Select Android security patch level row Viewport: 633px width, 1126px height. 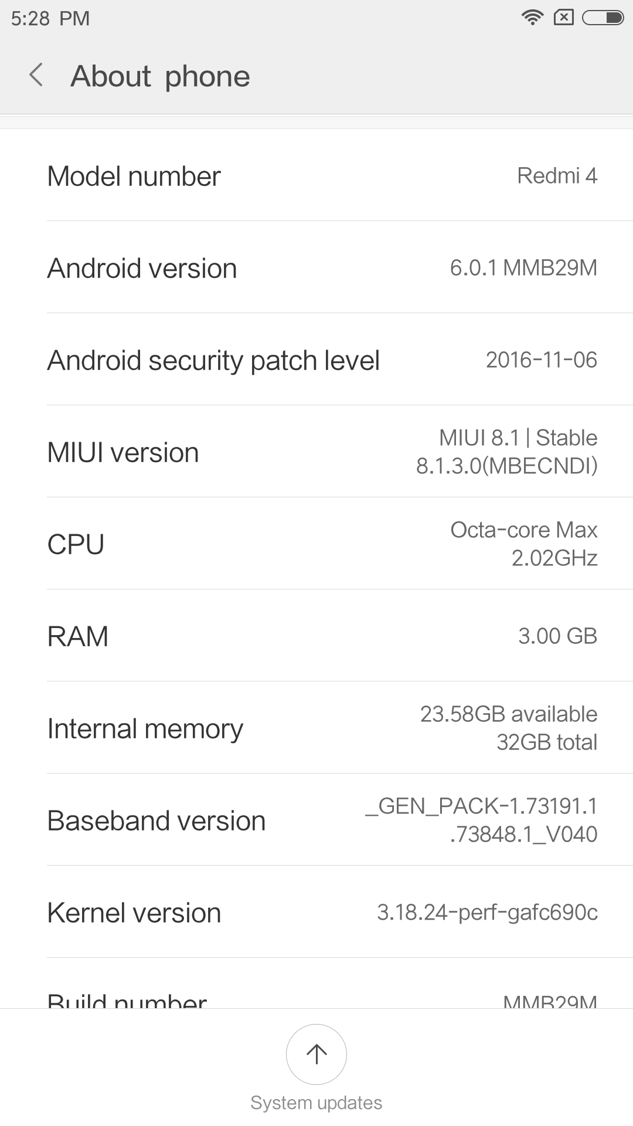[316, 359]
